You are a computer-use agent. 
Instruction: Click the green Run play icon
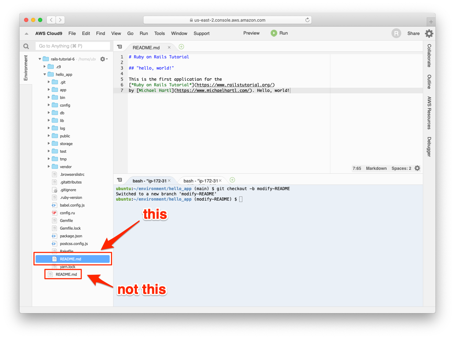274,33
